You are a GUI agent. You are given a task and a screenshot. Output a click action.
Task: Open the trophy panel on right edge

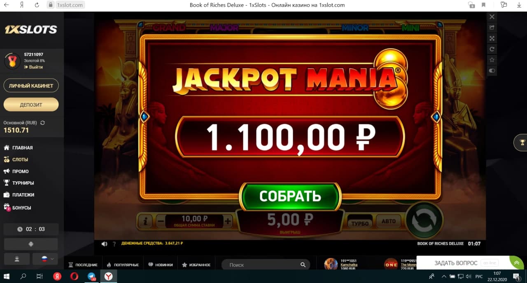click(522, 143)
